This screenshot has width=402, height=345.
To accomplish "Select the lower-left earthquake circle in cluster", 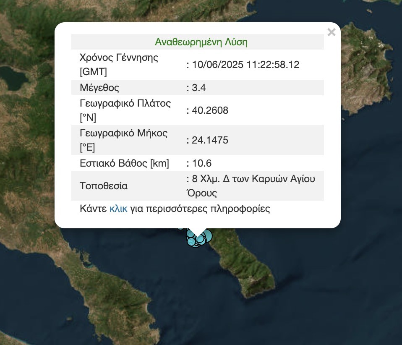I will click(x=191, y=241).
